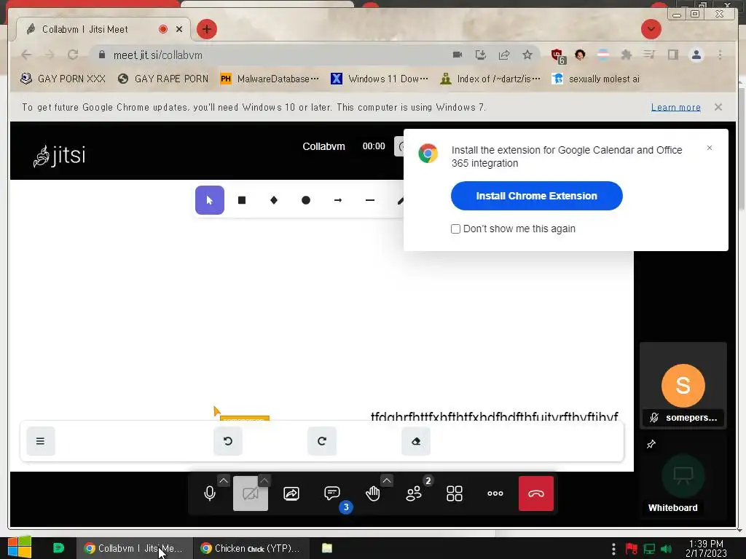Open the file explorer folder on taskbar
This screenshot has width=746, height=559.
(x=327, y=548)
